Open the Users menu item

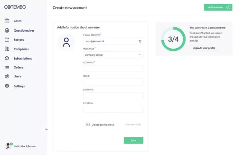[17, 76]
